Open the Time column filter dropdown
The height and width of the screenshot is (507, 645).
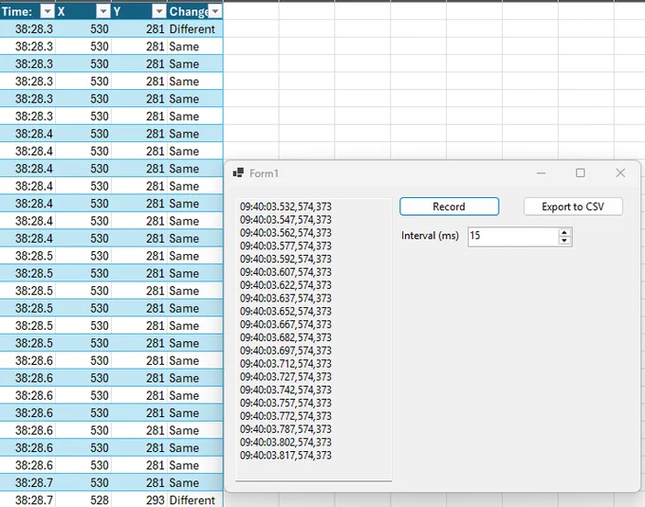[47, 11]
